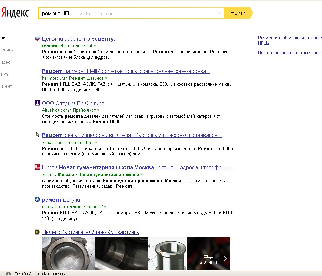The image size is (322, 276).
Task: Expand dropdown arrow next to Новая гуманитарная школа path
Action: (x=142, y=174)
